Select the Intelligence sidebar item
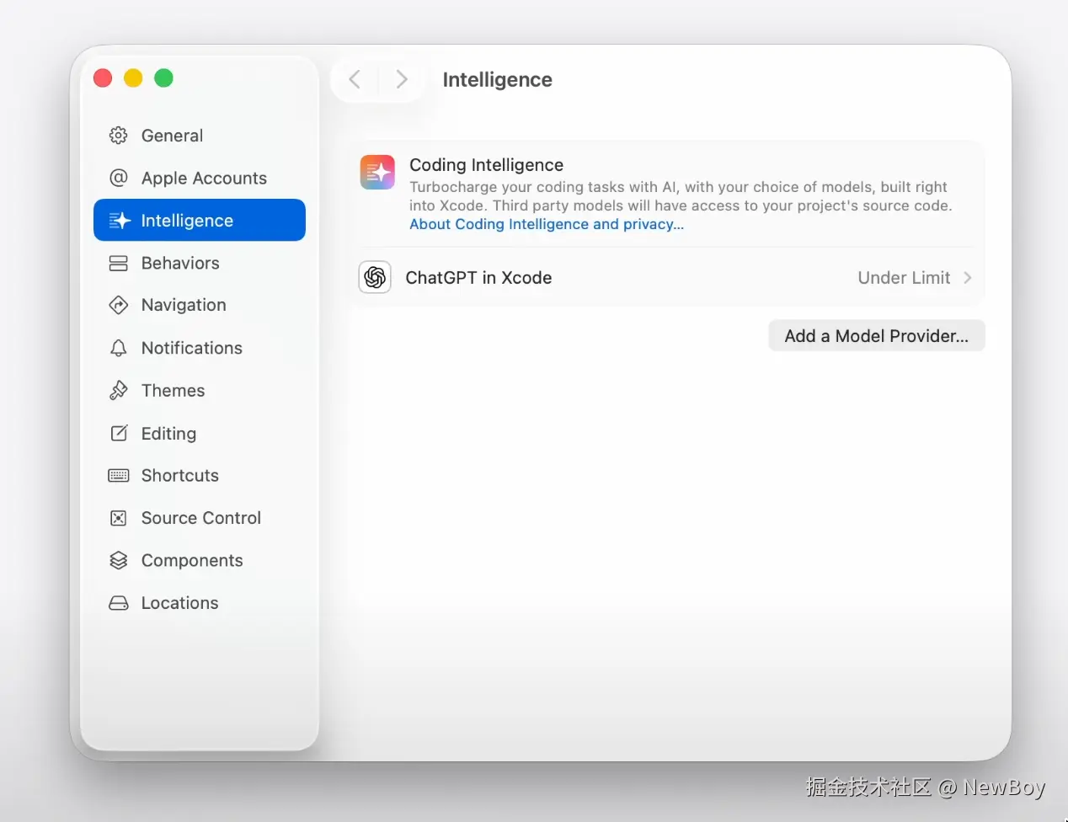 pyautogui.click(x=200, y=220)
